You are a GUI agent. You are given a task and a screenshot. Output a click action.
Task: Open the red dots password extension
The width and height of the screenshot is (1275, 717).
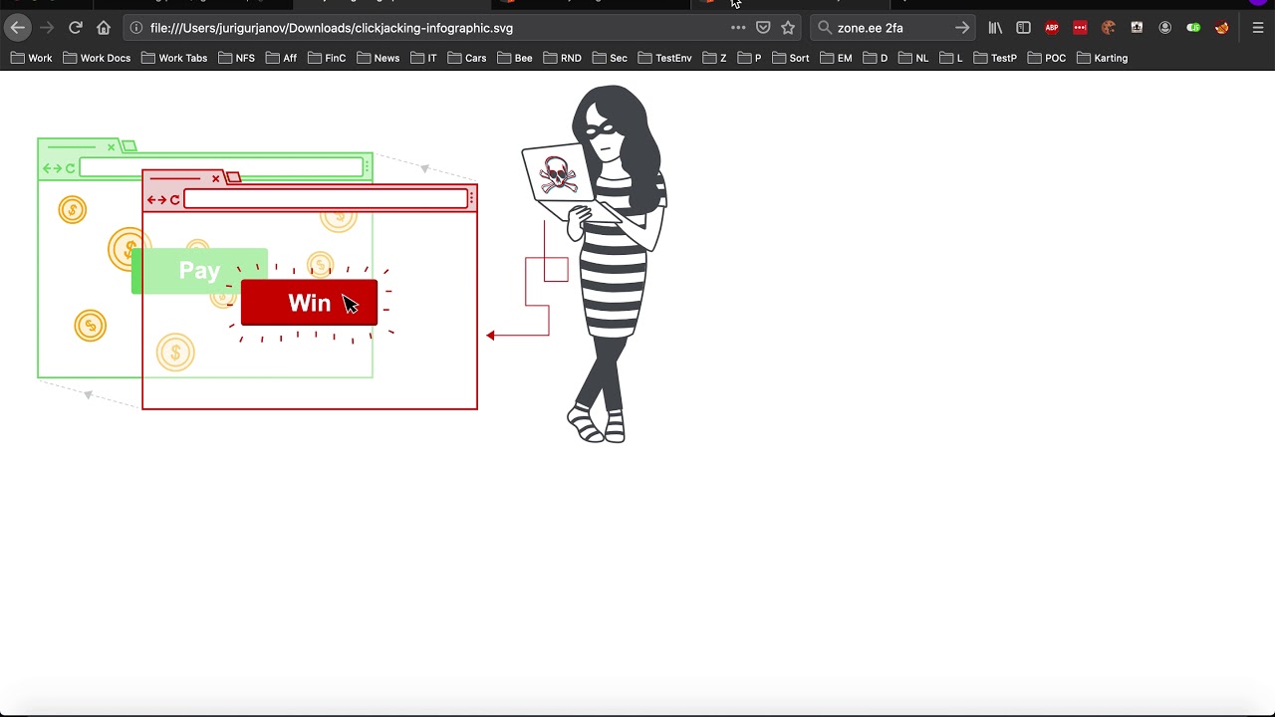click(x=1080, y=28)
